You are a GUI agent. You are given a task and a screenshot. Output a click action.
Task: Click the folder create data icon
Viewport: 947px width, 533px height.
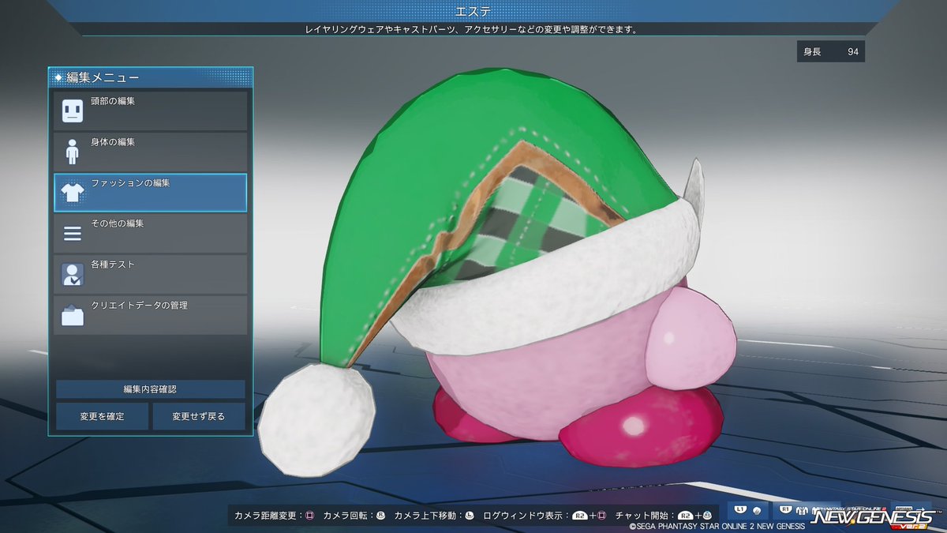(x=73, y=315)
